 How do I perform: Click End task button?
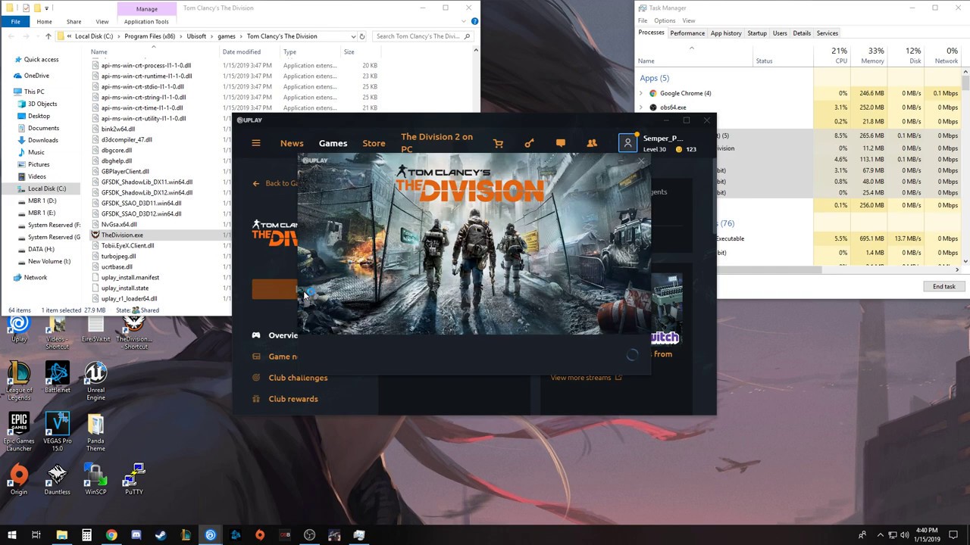944,287
